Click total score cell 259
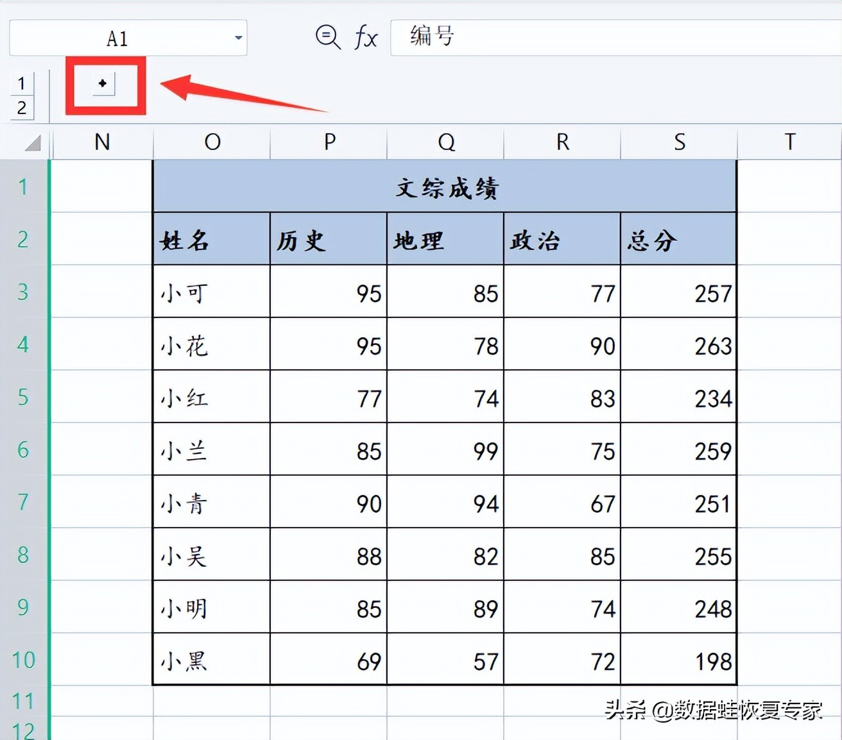This screenshot has width=842, height=740. coord(678,450)
